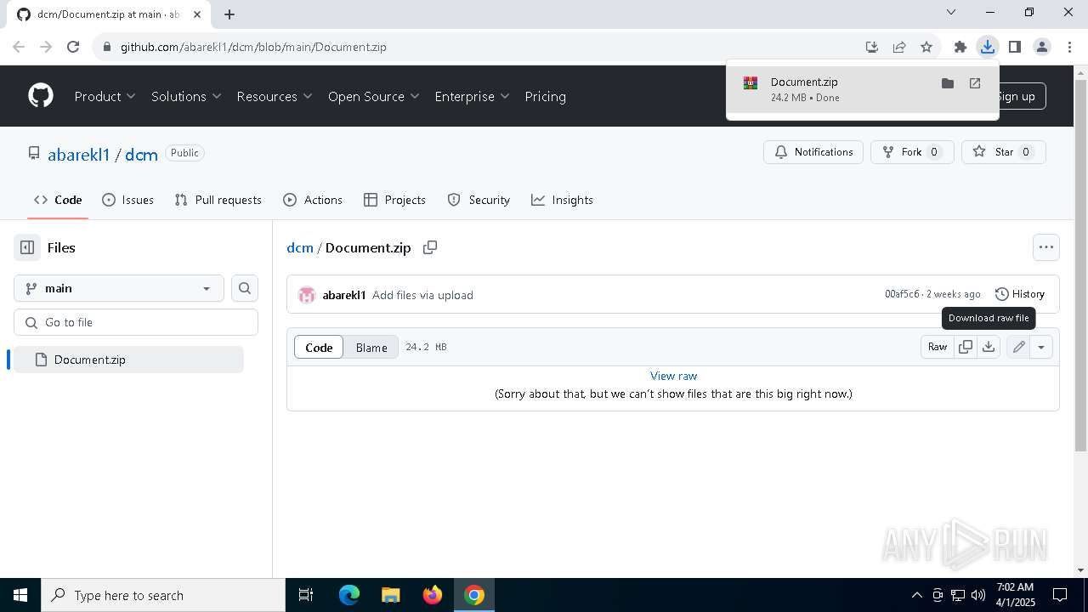Click the Notifications button
This screenshot has height=612, width=1088.
(x=813, y=152)
